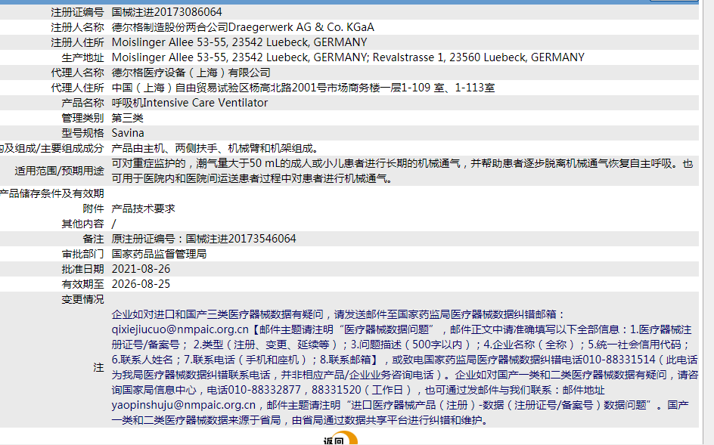Viewport: 714px width, 445px height.
Task: Click the 适用范围/预期用途 field label
Action: pyautogui.click(x=59, y=171)
